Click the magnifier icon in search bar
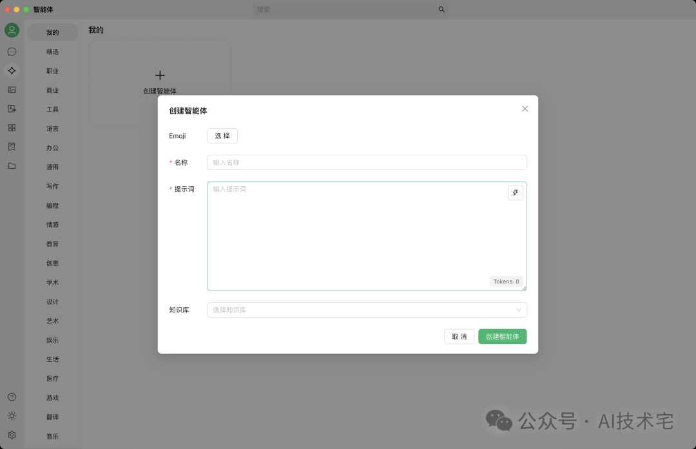696x449 pixels. pos(441,9)
